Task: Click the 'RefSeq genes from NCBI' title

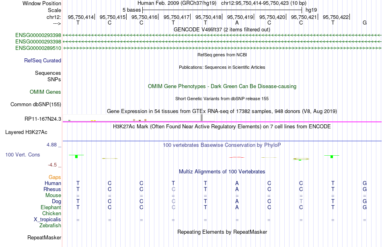Action: pos(222,55)
